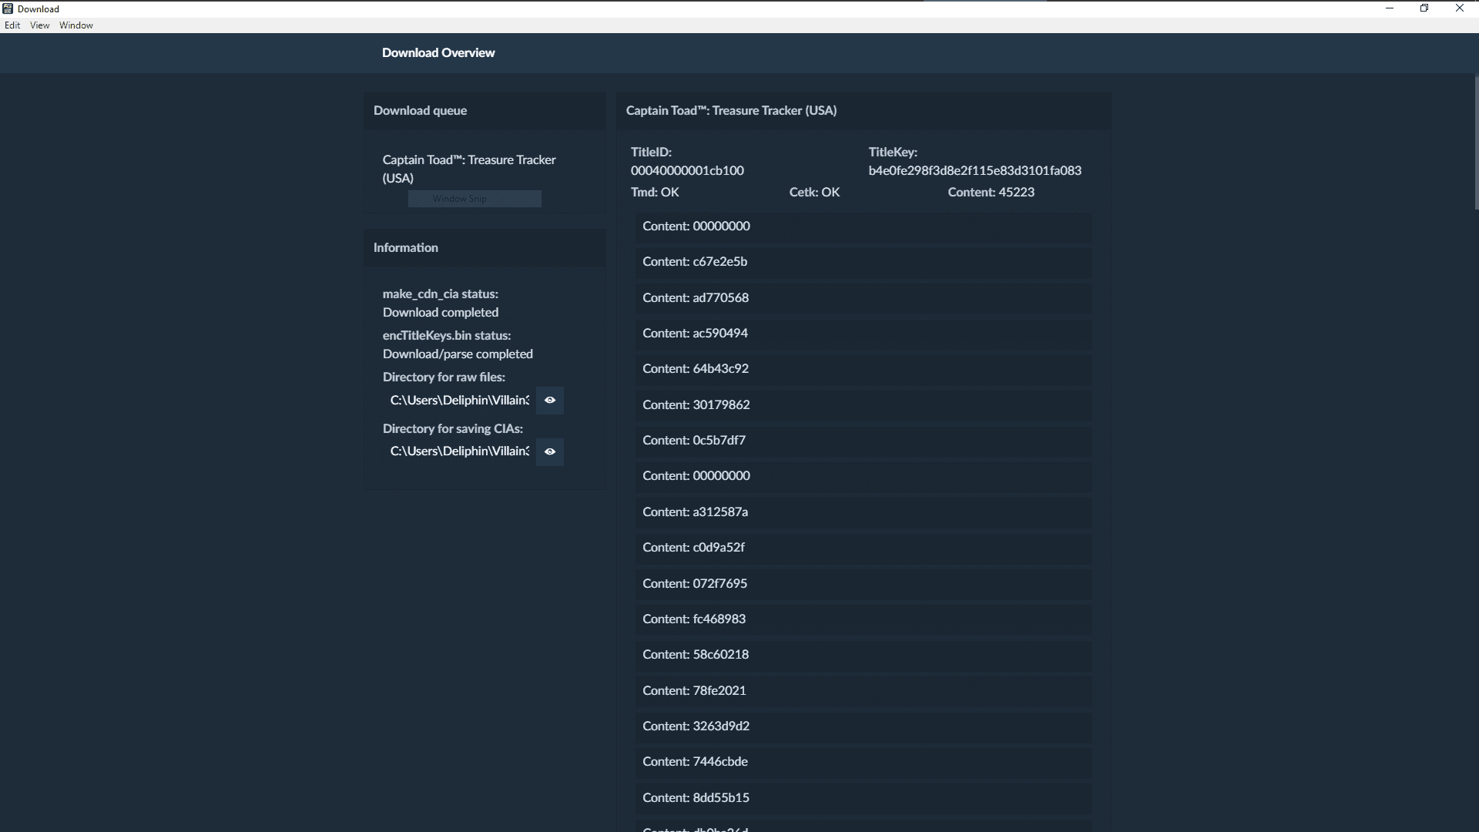Select the Content: 8dd55b15 row

point(864,798)
